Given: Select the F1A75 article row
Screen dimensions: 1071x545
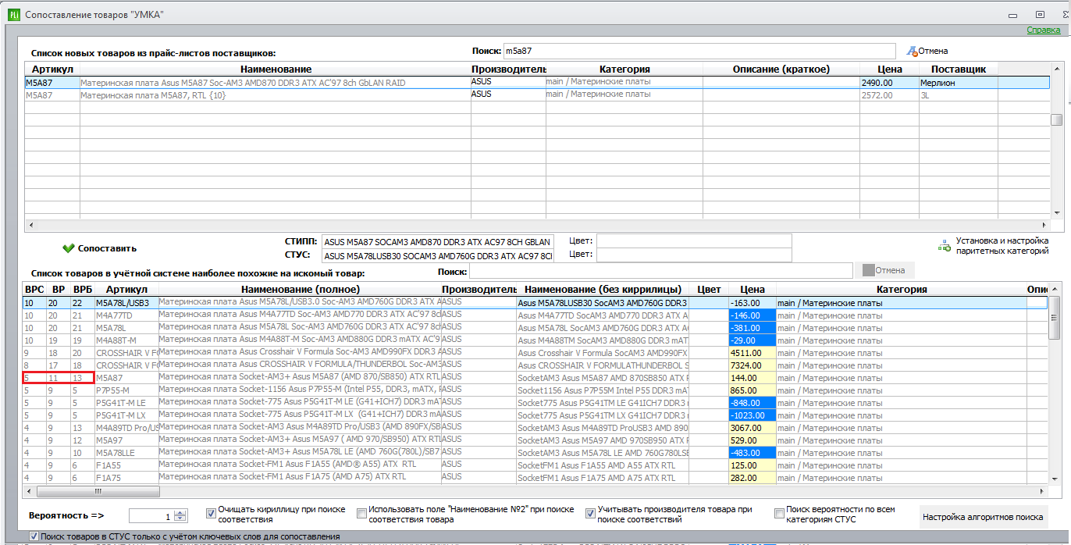Looking at the screenshot, I should [x=535, y=478].
